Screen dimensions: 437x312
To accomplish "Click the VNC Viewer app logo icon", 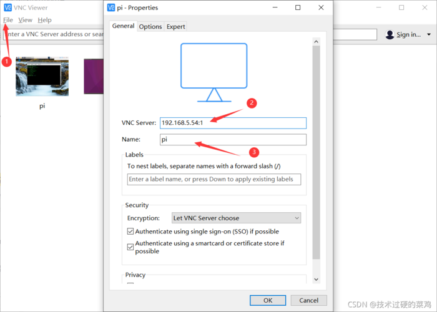I will coord(7,7).
